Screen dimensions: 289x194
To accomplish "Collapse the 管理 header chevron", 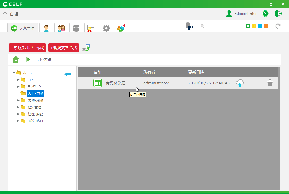I will [5, 14].
